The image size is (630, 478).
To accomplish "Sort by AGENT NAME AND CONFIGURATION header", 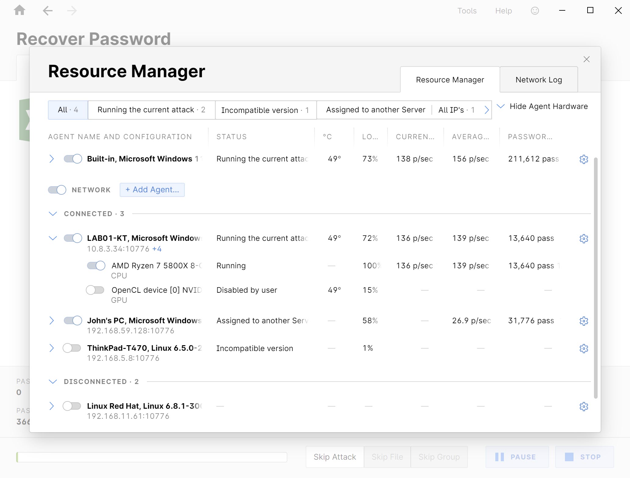I will tap(120, 137).
